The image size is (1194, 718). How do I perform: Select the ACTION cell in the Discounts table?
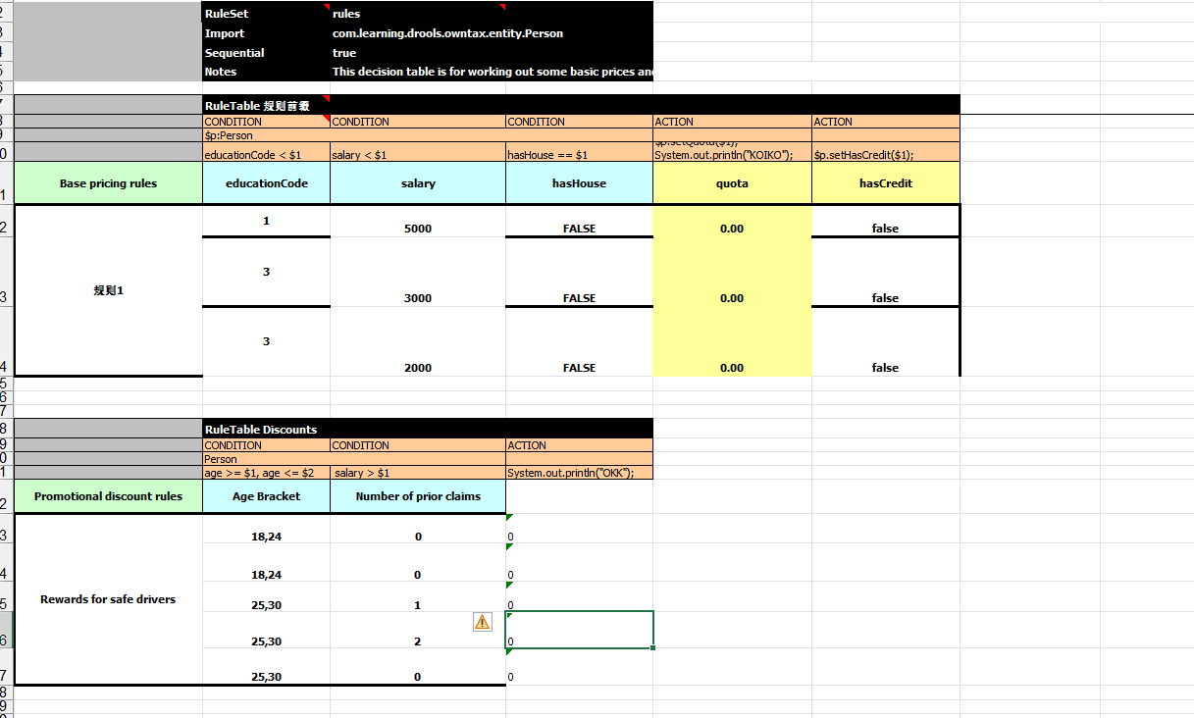coord(579,445)
